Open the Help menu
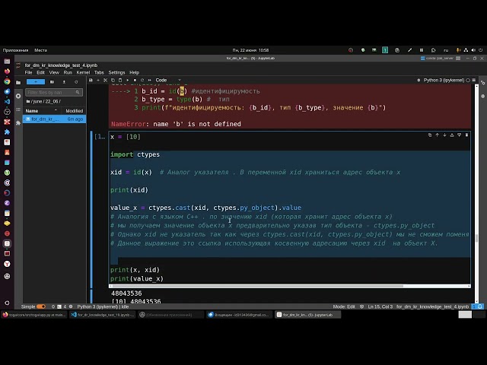 click(x=134, y=72)
